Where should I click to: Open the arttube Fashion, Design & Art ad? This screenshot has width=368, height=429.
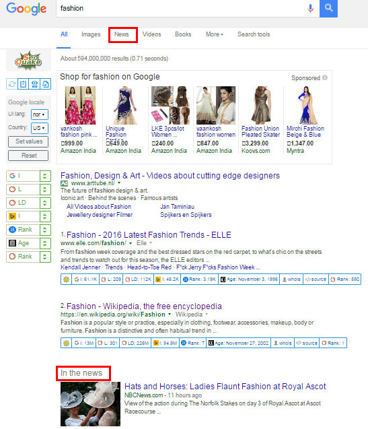click(x=170, y=175)
